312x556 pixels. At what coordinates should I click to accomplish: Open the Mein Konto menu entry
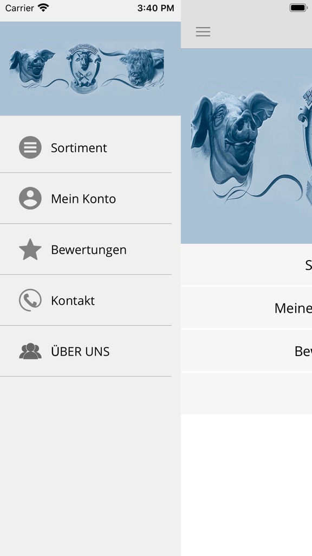[x=86, y=199]
